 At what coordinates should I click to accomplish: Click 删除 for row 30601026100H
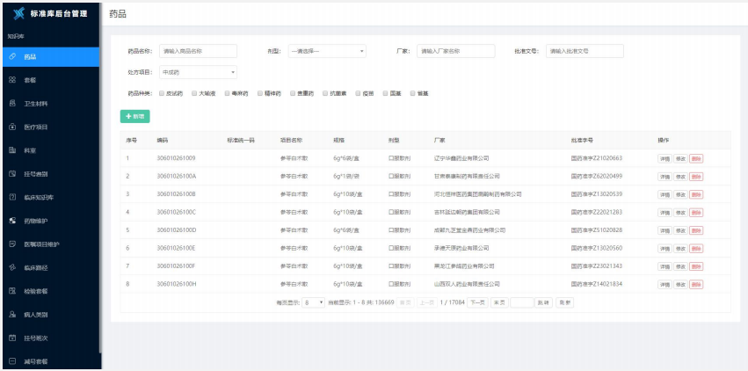click(x=696, y=285)
